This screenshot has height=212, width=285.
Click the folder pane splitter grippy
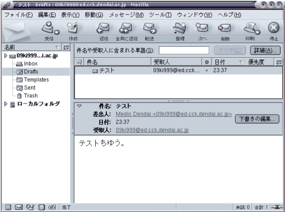click(72, 124)
